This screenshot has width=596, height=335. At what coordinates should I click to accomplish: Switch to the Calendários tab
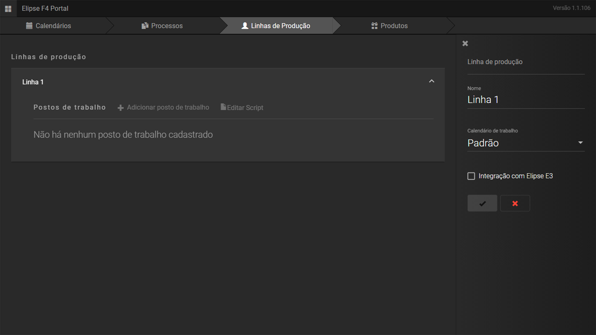coord(54,26)
